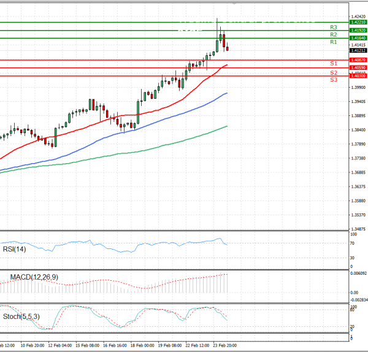The image size is (368, 352).
Task: Click the R2 resistance label
Action: [x=334, y=34]
